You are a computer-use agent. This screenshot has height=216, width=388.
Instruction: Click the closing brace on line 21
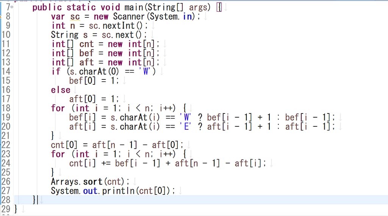coord(52,136)
